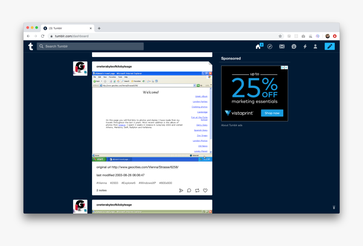Image resolution: width=363 pixels, height=246 pixels.
Task: Like the post with the heart icon
Action: point(205,190)
